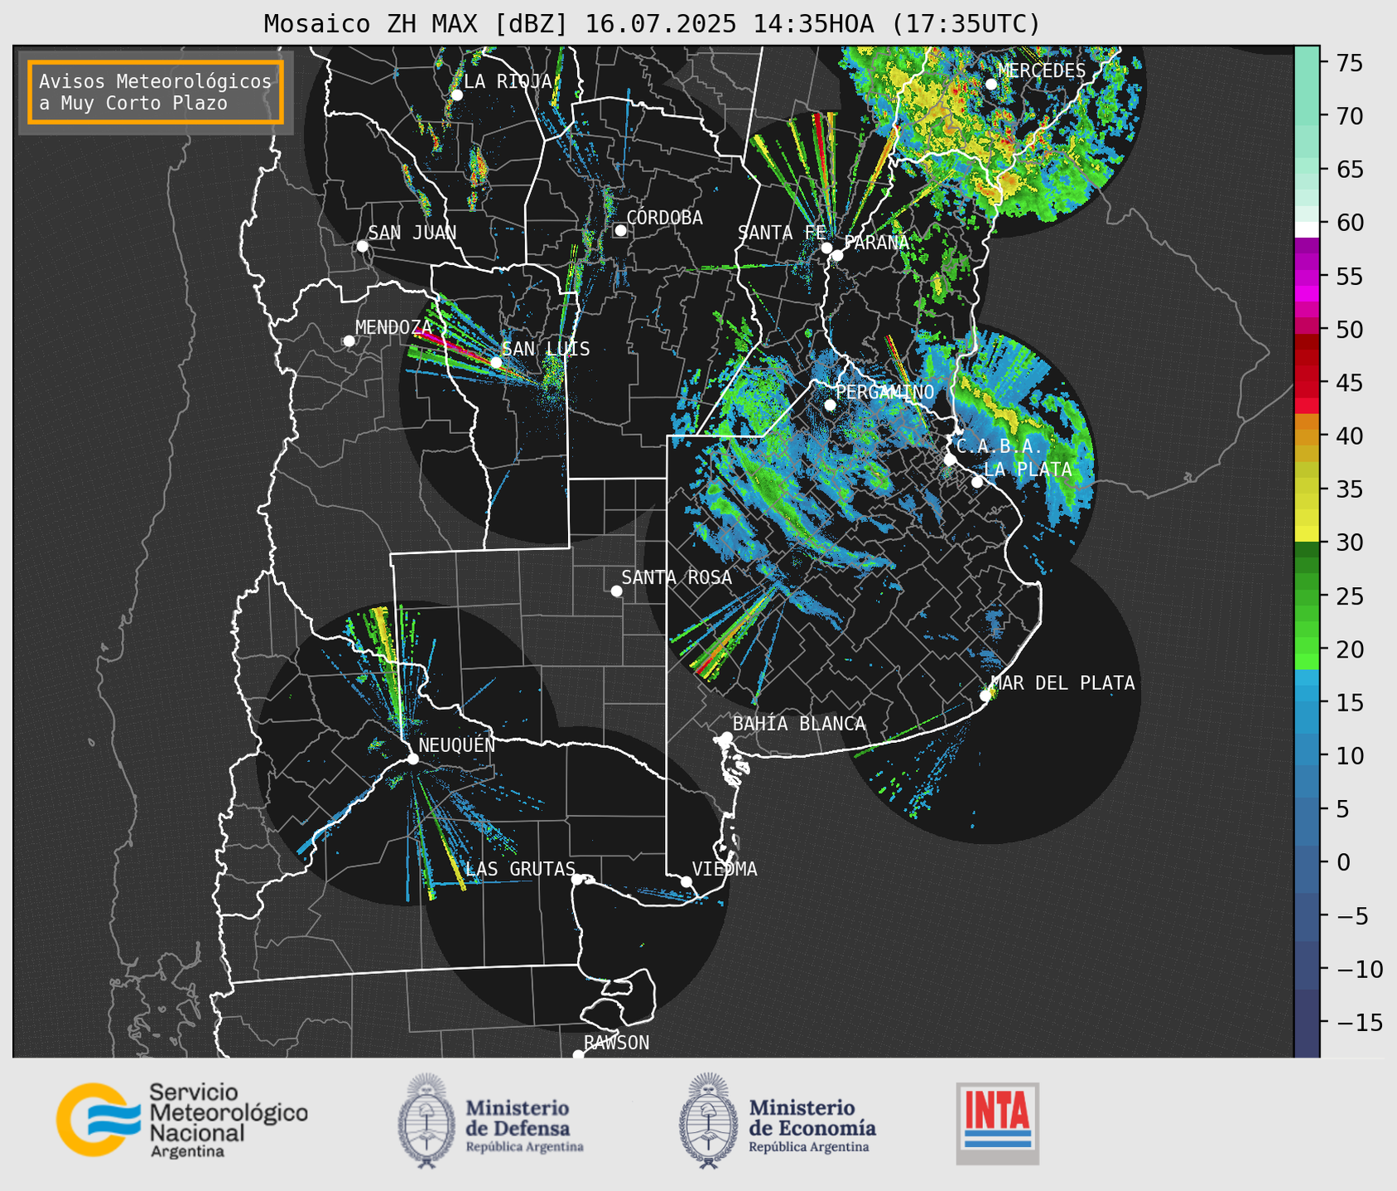Viewport: 1397px width, 1191px height.
Task: Select the LA RIOJA city marker
Action: click(x=456, y=95)
